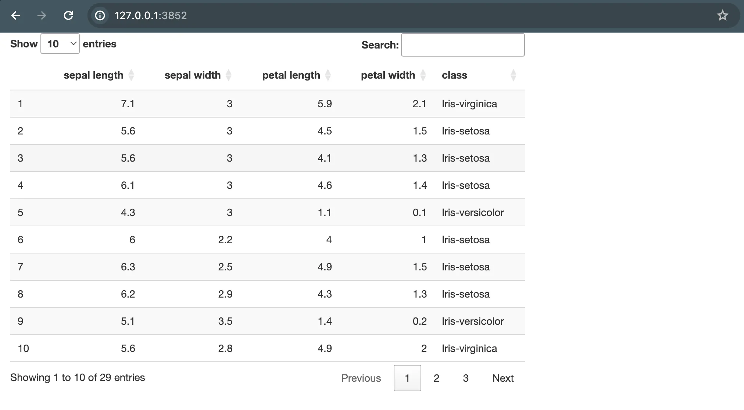Sort by class column arrows

[x=514, y=75]
